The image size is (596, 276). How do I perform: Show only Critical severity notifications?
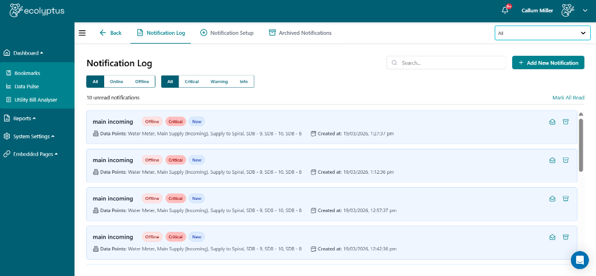(x=191, y=82)
